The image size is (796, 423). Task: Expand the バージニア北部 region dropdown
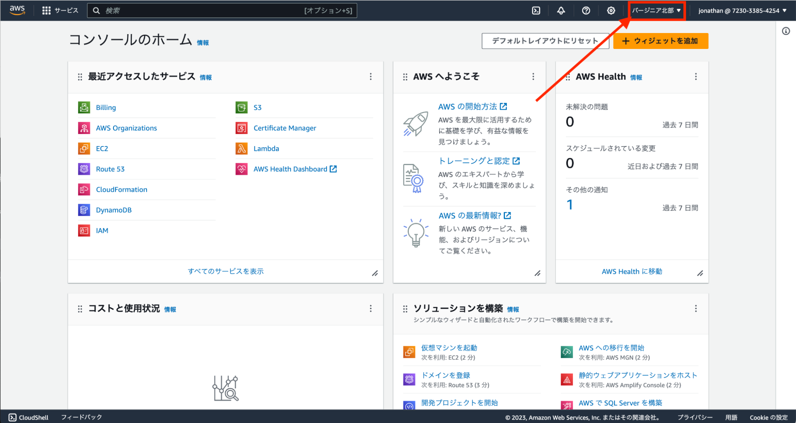click(656, 10)
